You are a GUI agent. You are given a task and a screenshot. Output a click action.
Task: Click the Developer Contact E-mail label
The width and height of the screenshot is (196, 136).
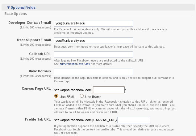pos(30,23)
